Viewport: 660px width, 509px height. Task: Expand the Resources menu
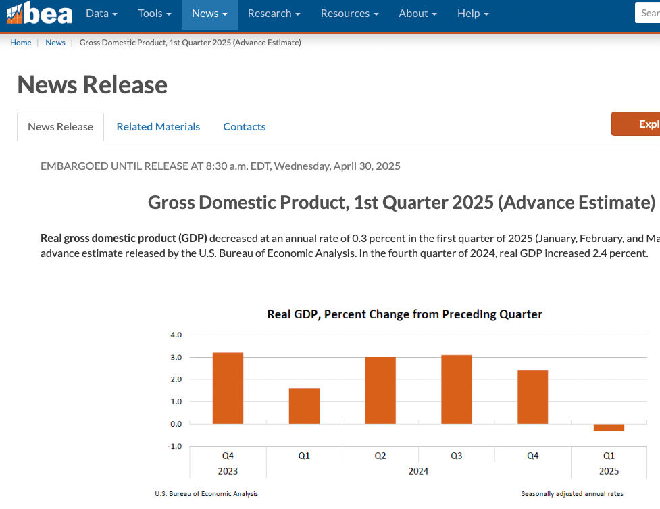[349, 14]
